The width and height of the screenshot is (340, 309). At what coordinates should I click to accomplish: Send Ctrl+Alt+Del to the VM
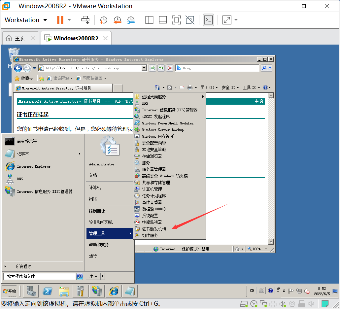tap(85, 20)
